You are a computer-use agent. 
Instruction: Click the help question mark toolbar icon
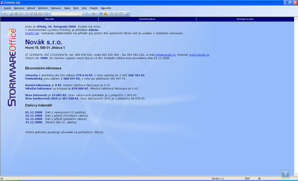[127, 14]
